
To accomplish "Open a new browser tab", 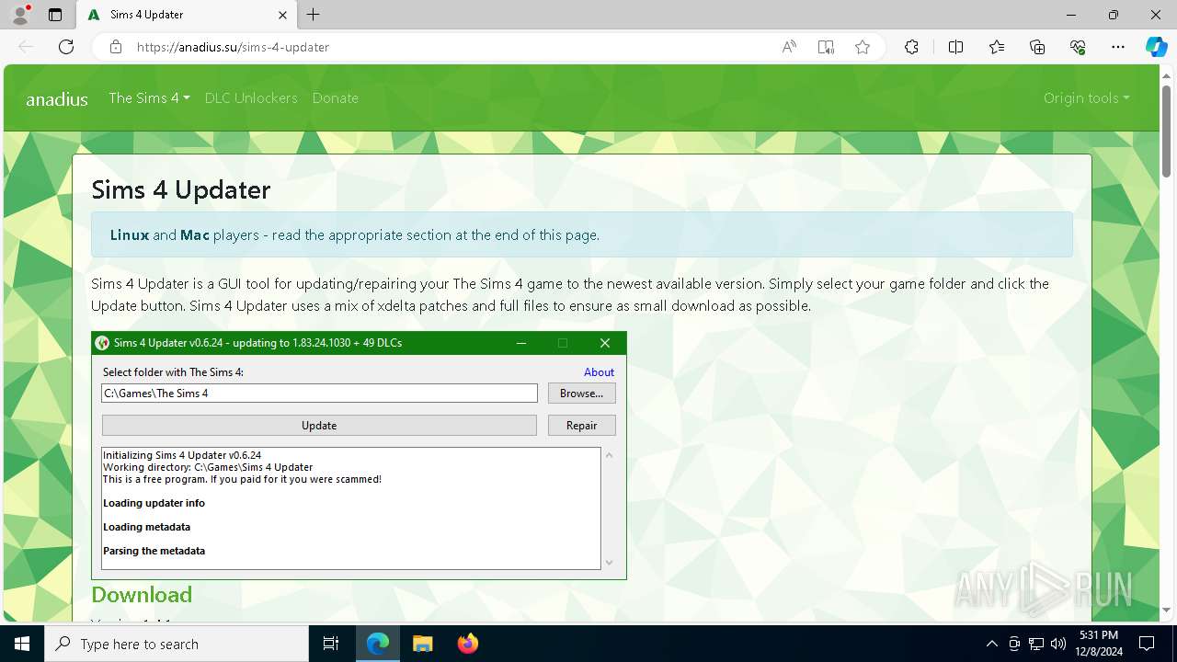I will pos(314,15).
